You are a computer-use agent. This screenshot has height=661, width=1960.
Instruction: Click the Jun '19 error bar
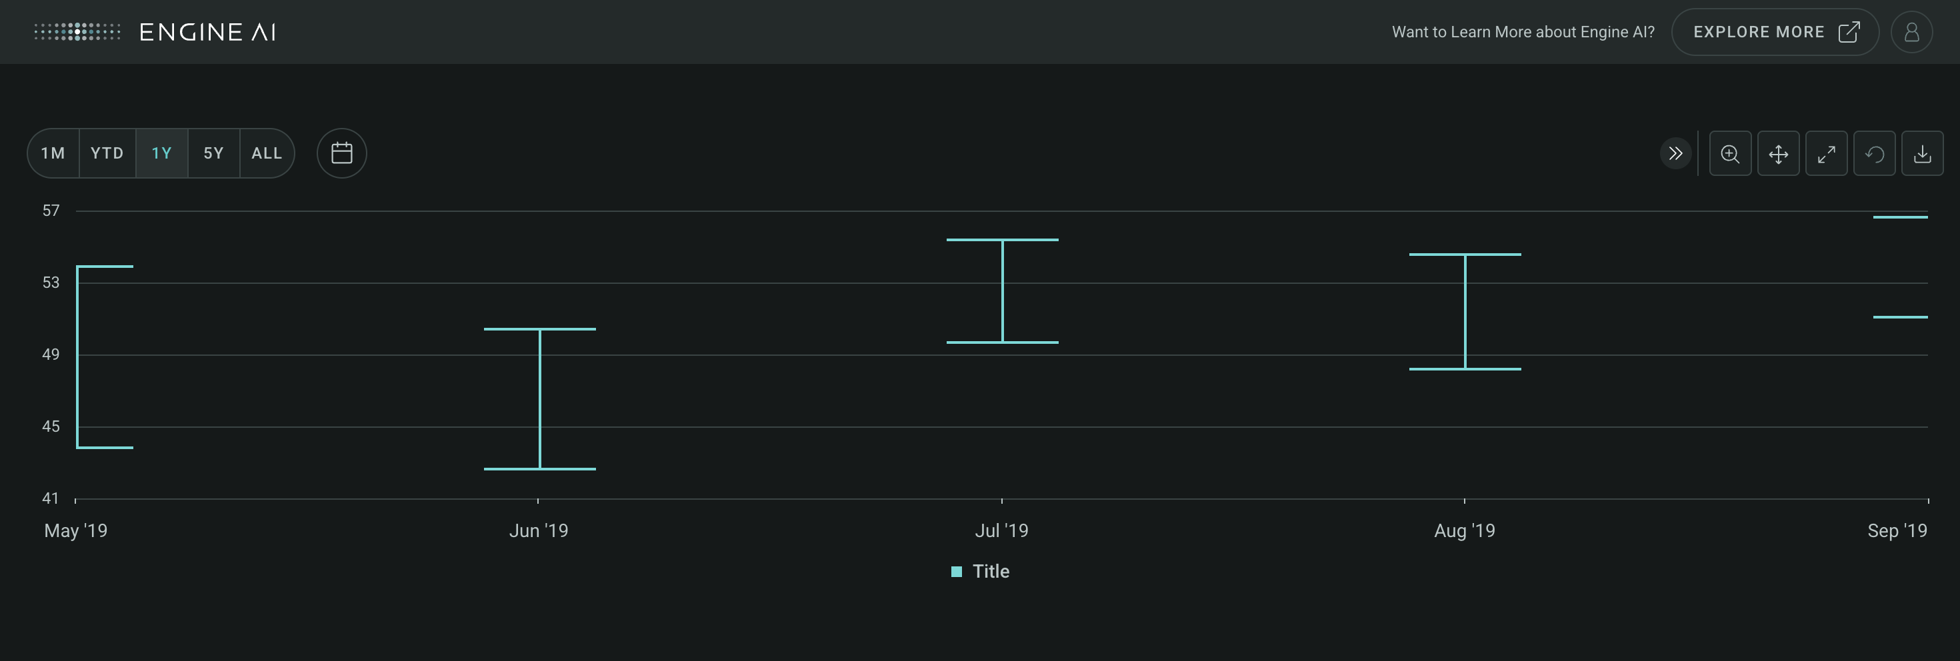click(539, 398)
